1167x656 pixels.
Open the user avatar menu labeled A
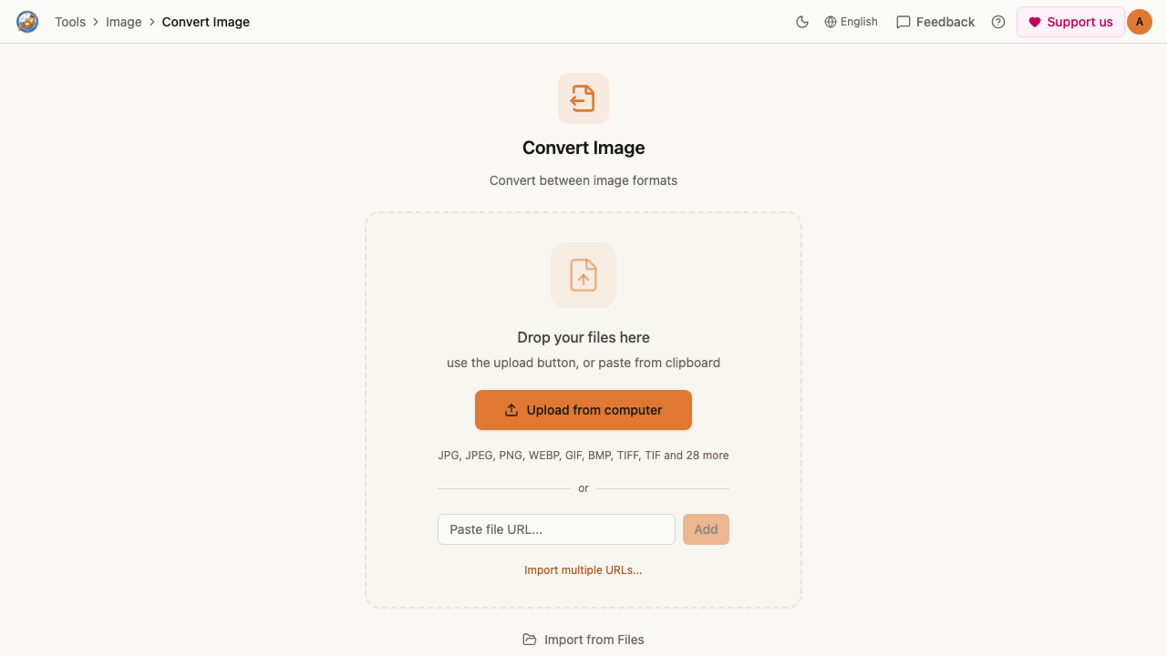click(x=1140, y=22)
